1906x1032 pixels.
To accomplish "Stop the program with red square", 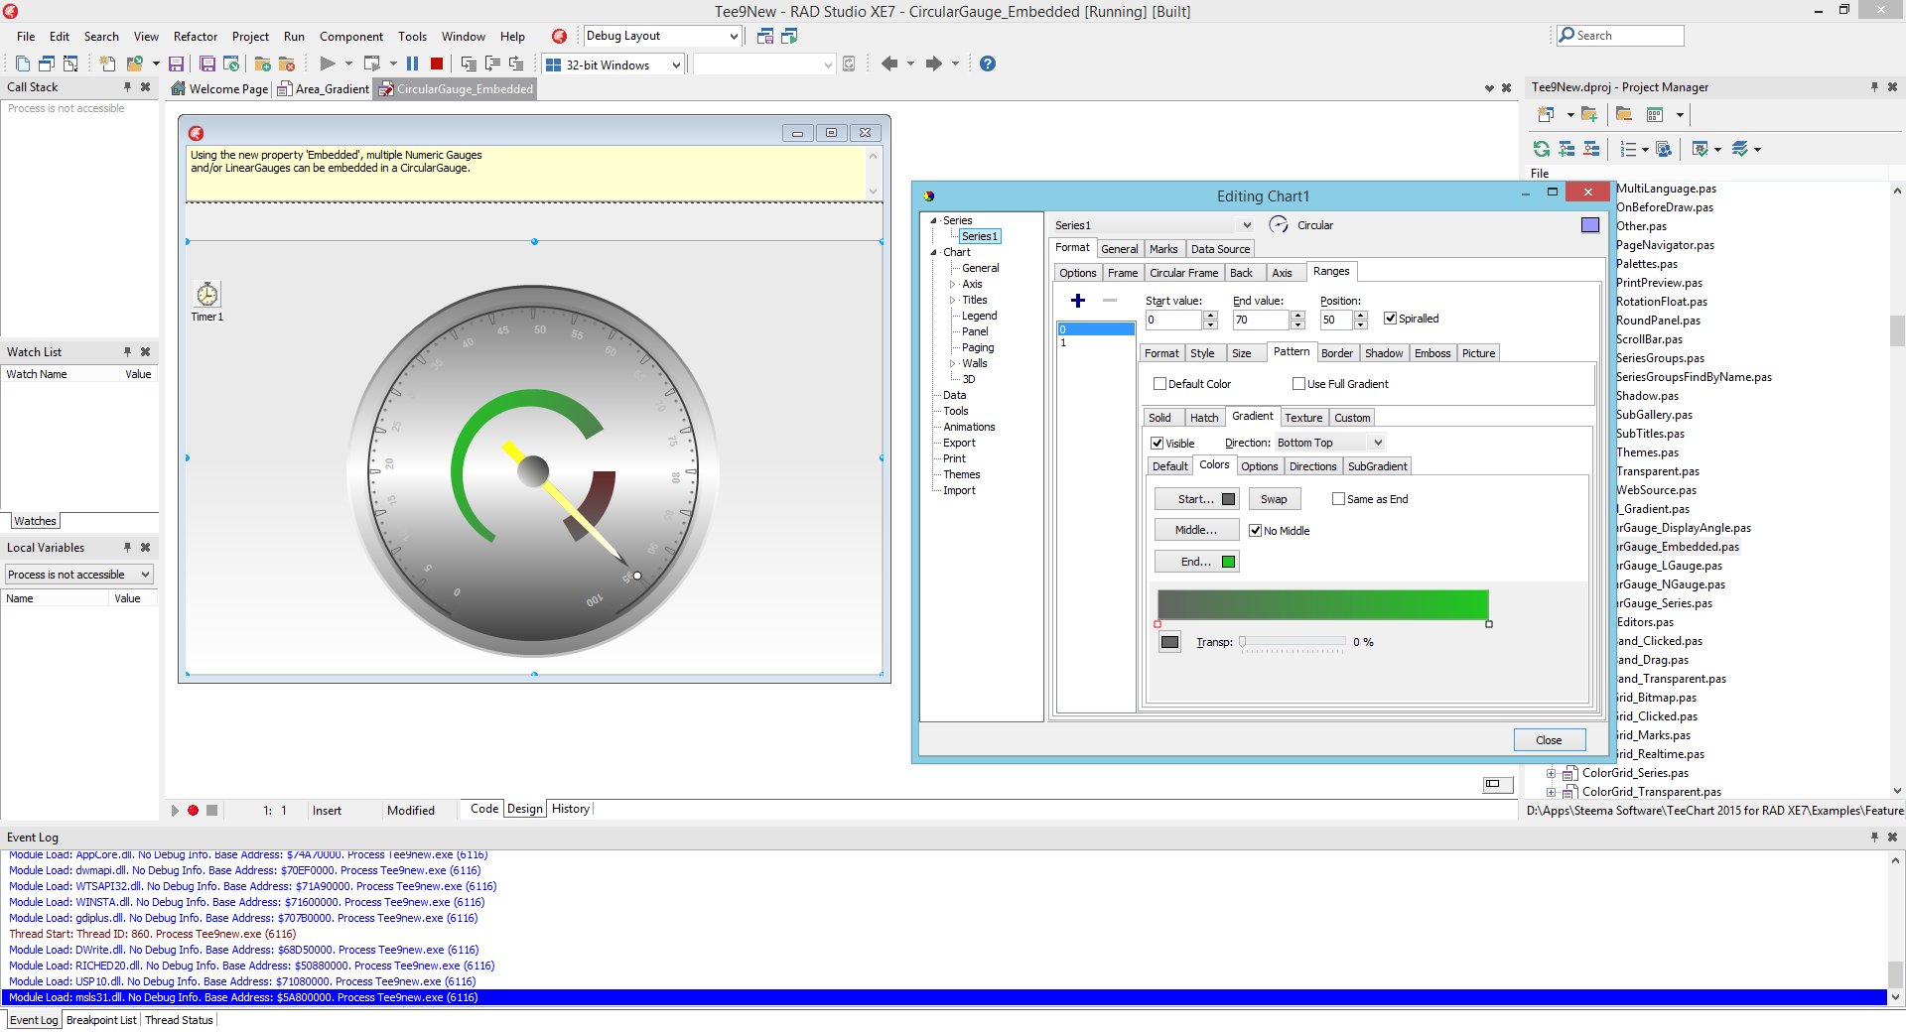I will tap(436, 64).
